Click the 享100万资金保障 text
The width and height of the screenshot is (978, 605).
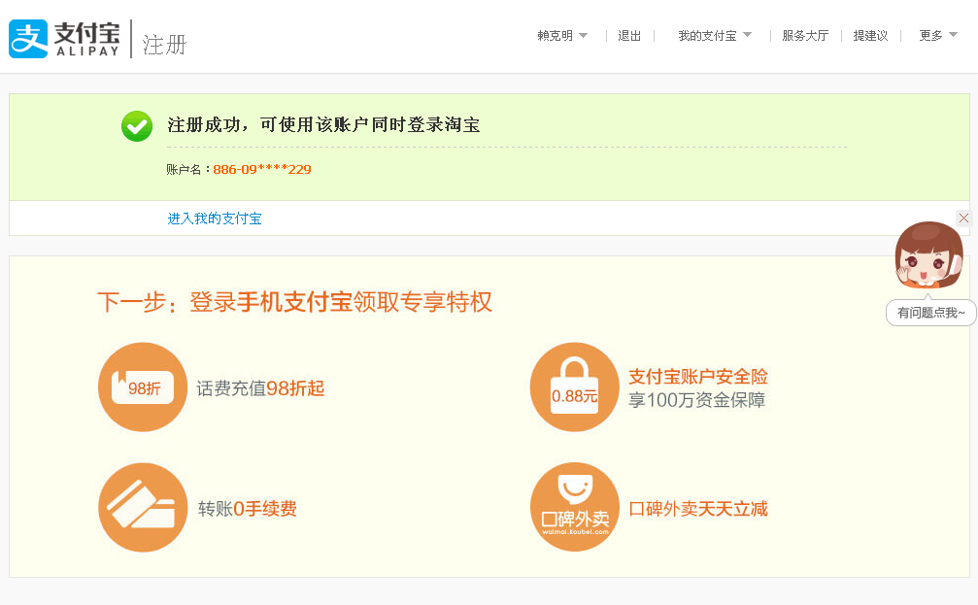pos(696,400)
